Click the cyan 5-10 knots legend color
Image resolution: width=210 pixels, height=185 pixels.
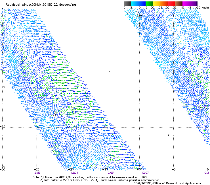135,3
